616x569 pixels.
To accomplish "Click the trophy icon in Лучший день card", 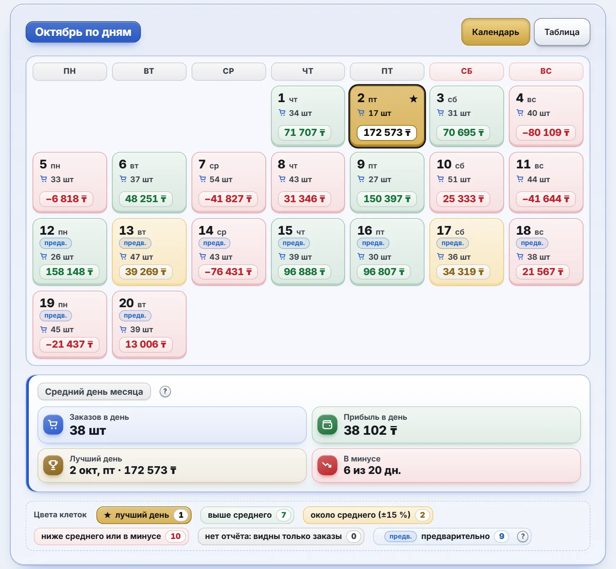I will point(53,466).
